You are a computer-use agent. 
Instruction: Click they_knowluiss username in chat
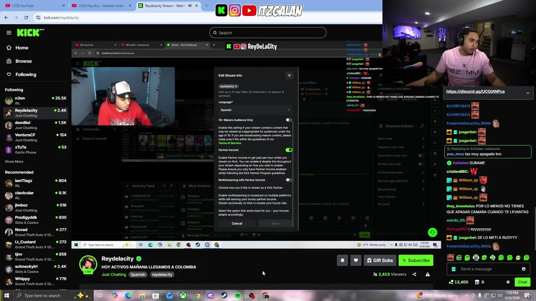click(461, 206)
